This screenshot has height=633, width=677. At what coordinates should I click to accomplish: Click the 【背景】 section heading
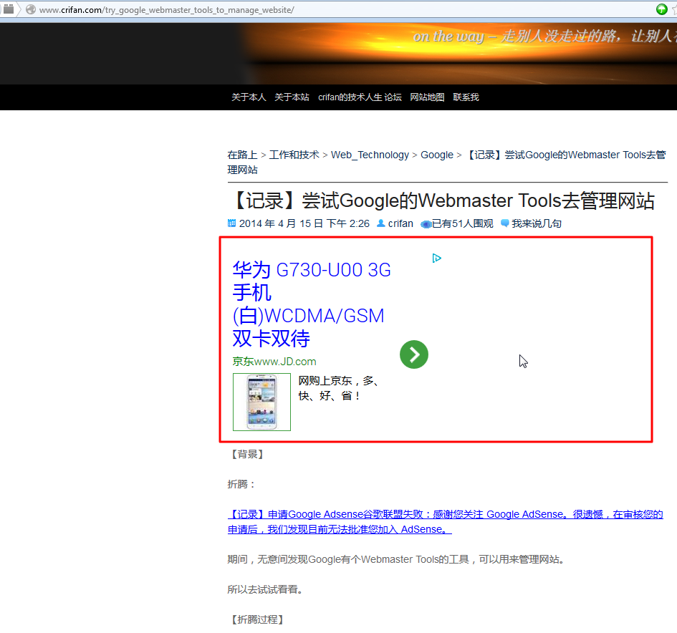(246, 454)
